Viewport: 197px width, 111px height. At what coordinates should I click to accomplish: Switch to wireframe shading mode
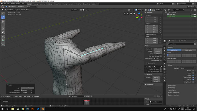148,10
